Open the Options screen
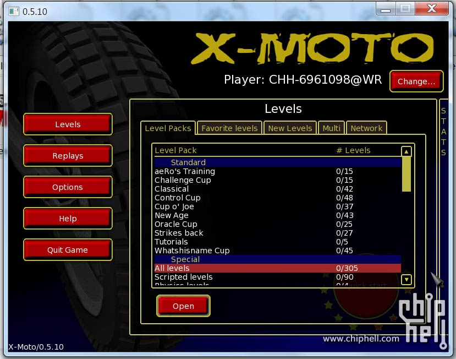This screenshot has height=359, width=456. (68, 187)
